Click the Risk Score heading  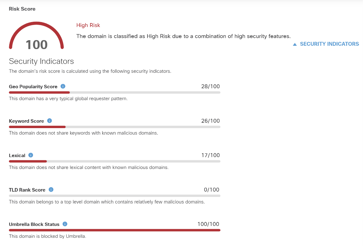point(22,9)
